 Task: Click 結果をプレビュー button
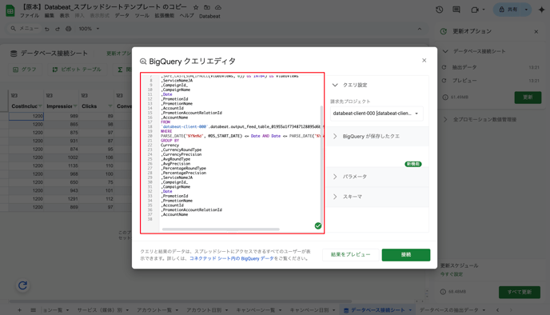coord(350,255)
